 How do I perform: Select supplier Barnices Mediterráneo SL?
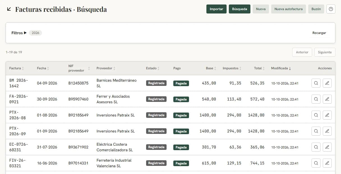(x=116, y=83)
